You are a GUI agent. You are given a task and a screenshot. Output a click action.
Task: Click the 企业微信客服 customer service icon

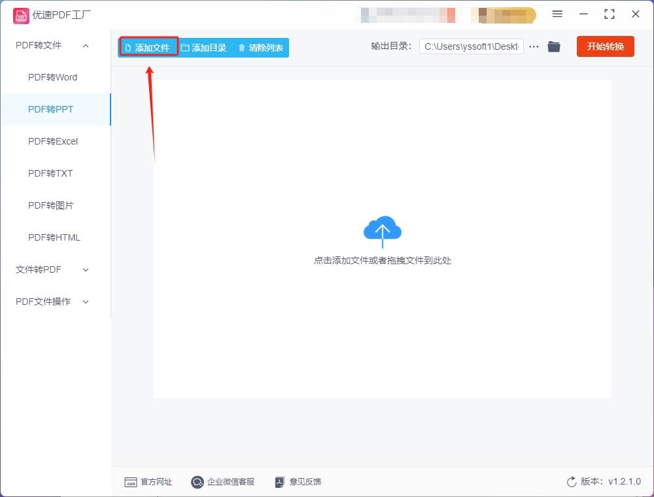(197, 482)
